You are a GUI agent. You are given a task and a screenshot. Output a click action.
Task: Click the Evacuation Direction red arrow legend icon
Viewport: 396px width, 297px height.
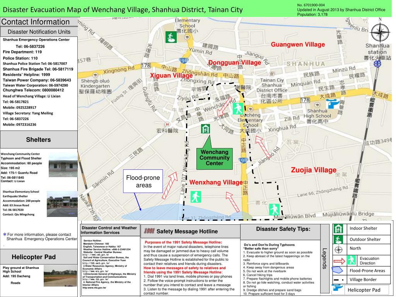[339, 261]
